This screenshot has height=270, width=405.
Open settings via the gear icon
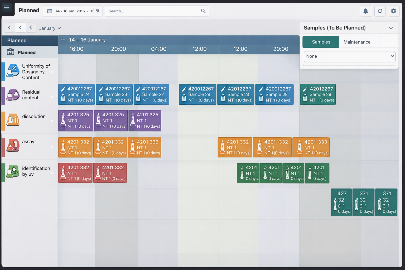point(393,11)
